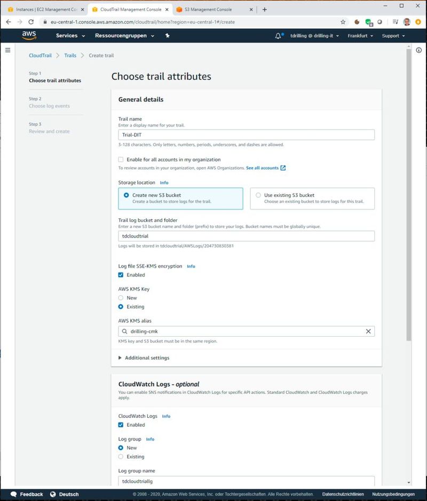Click Info link next to Storage location
427x501 pixels.
[x=164, y=183]
